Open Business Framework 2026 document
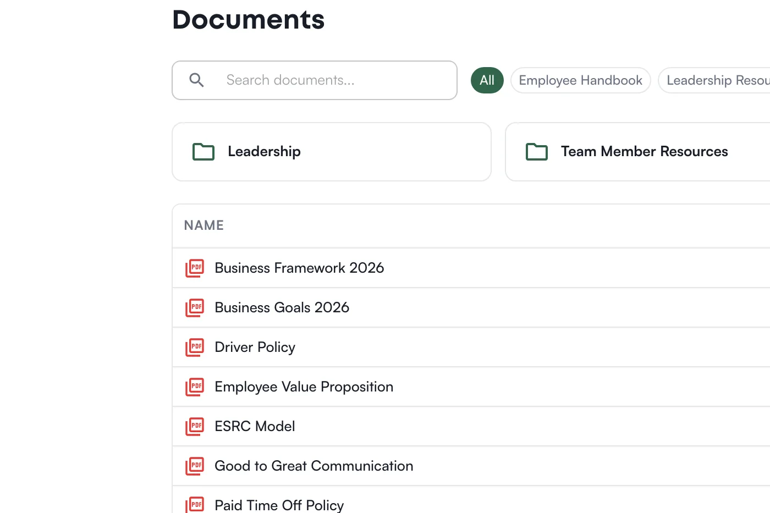770x513 pixels. point(299,268)
